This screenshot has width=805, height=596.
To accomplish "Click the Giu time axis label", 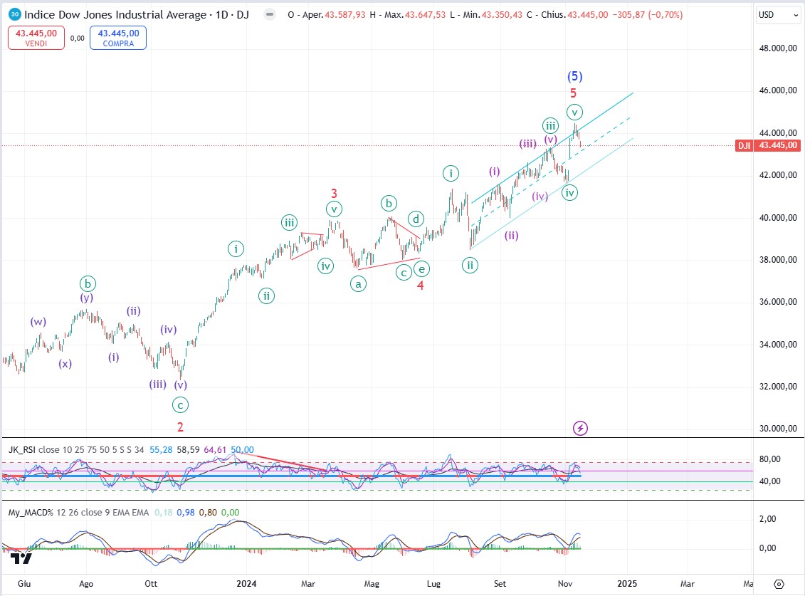I will [24, 584].
